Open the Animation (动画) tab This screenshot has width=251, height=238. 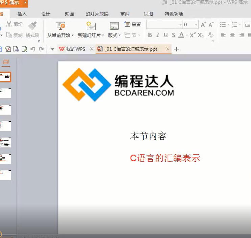click(x=69, y=14)
